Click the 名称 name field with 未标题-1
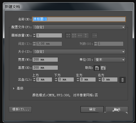The width and height of the screenshot is (136, 123). [79, 19]
